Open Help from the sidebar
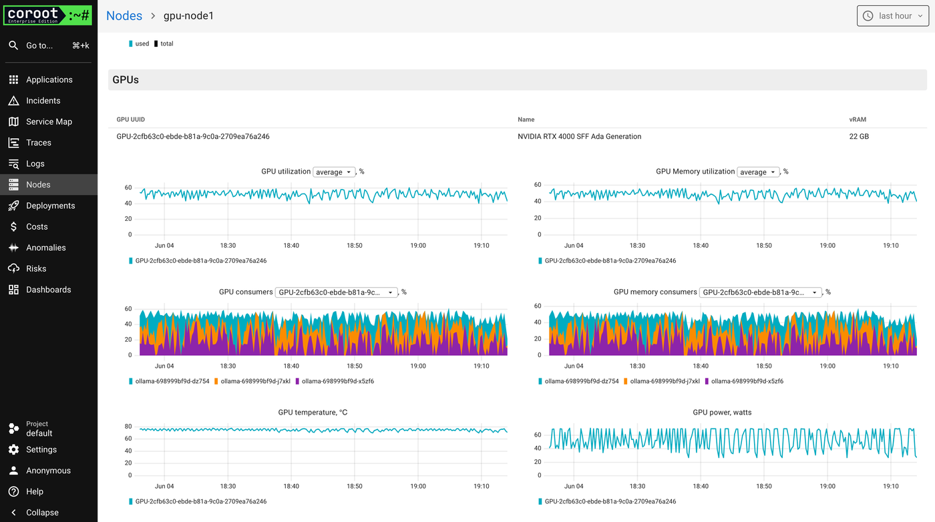The image size is (935, 522). (x=35, y=491)
